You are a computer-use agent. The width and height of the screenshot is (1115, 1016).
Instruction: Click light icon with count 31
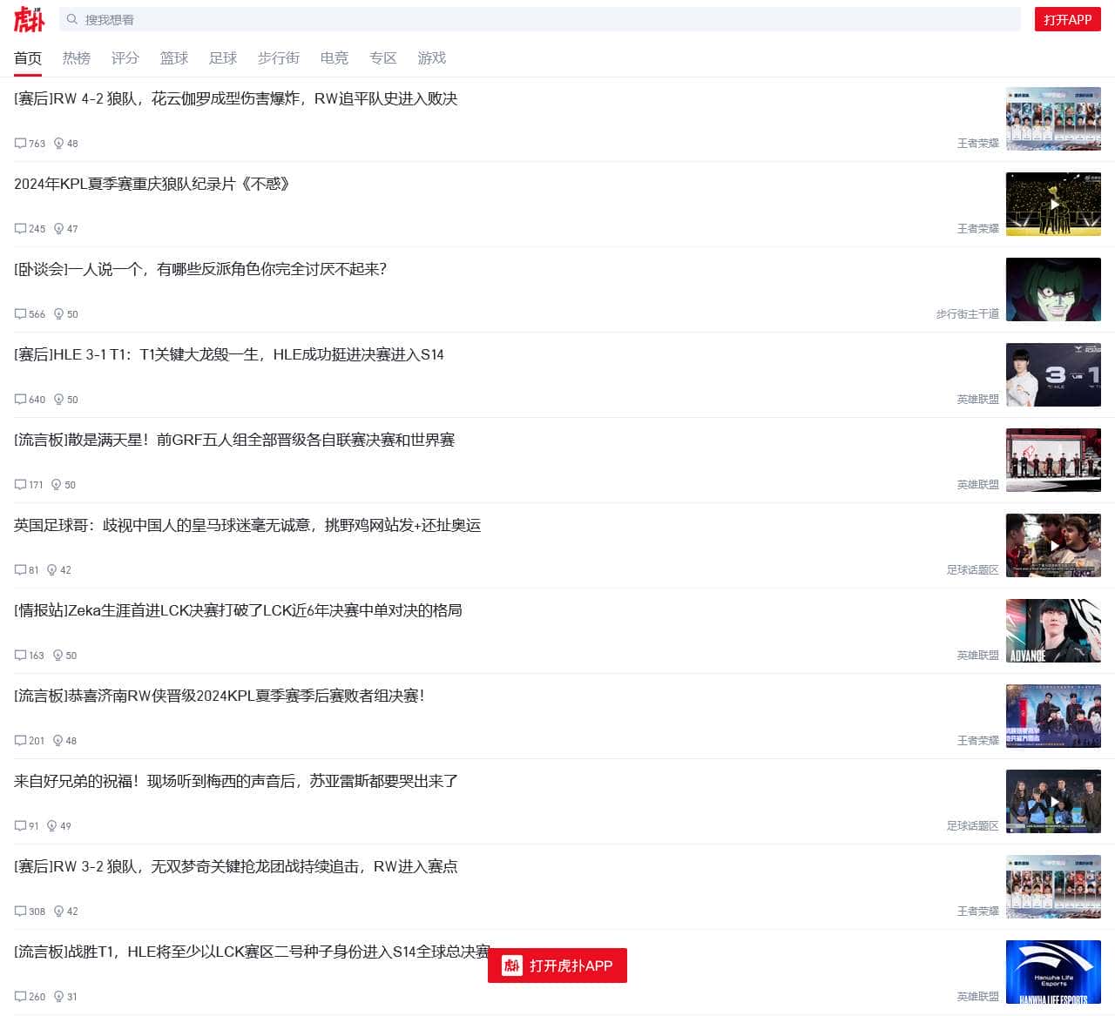59,997
